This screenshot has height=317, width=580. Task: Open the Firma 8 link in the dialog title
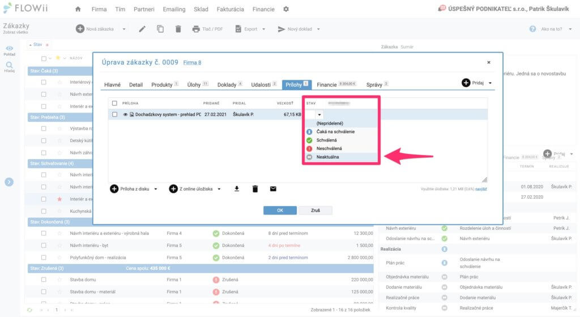193,63
